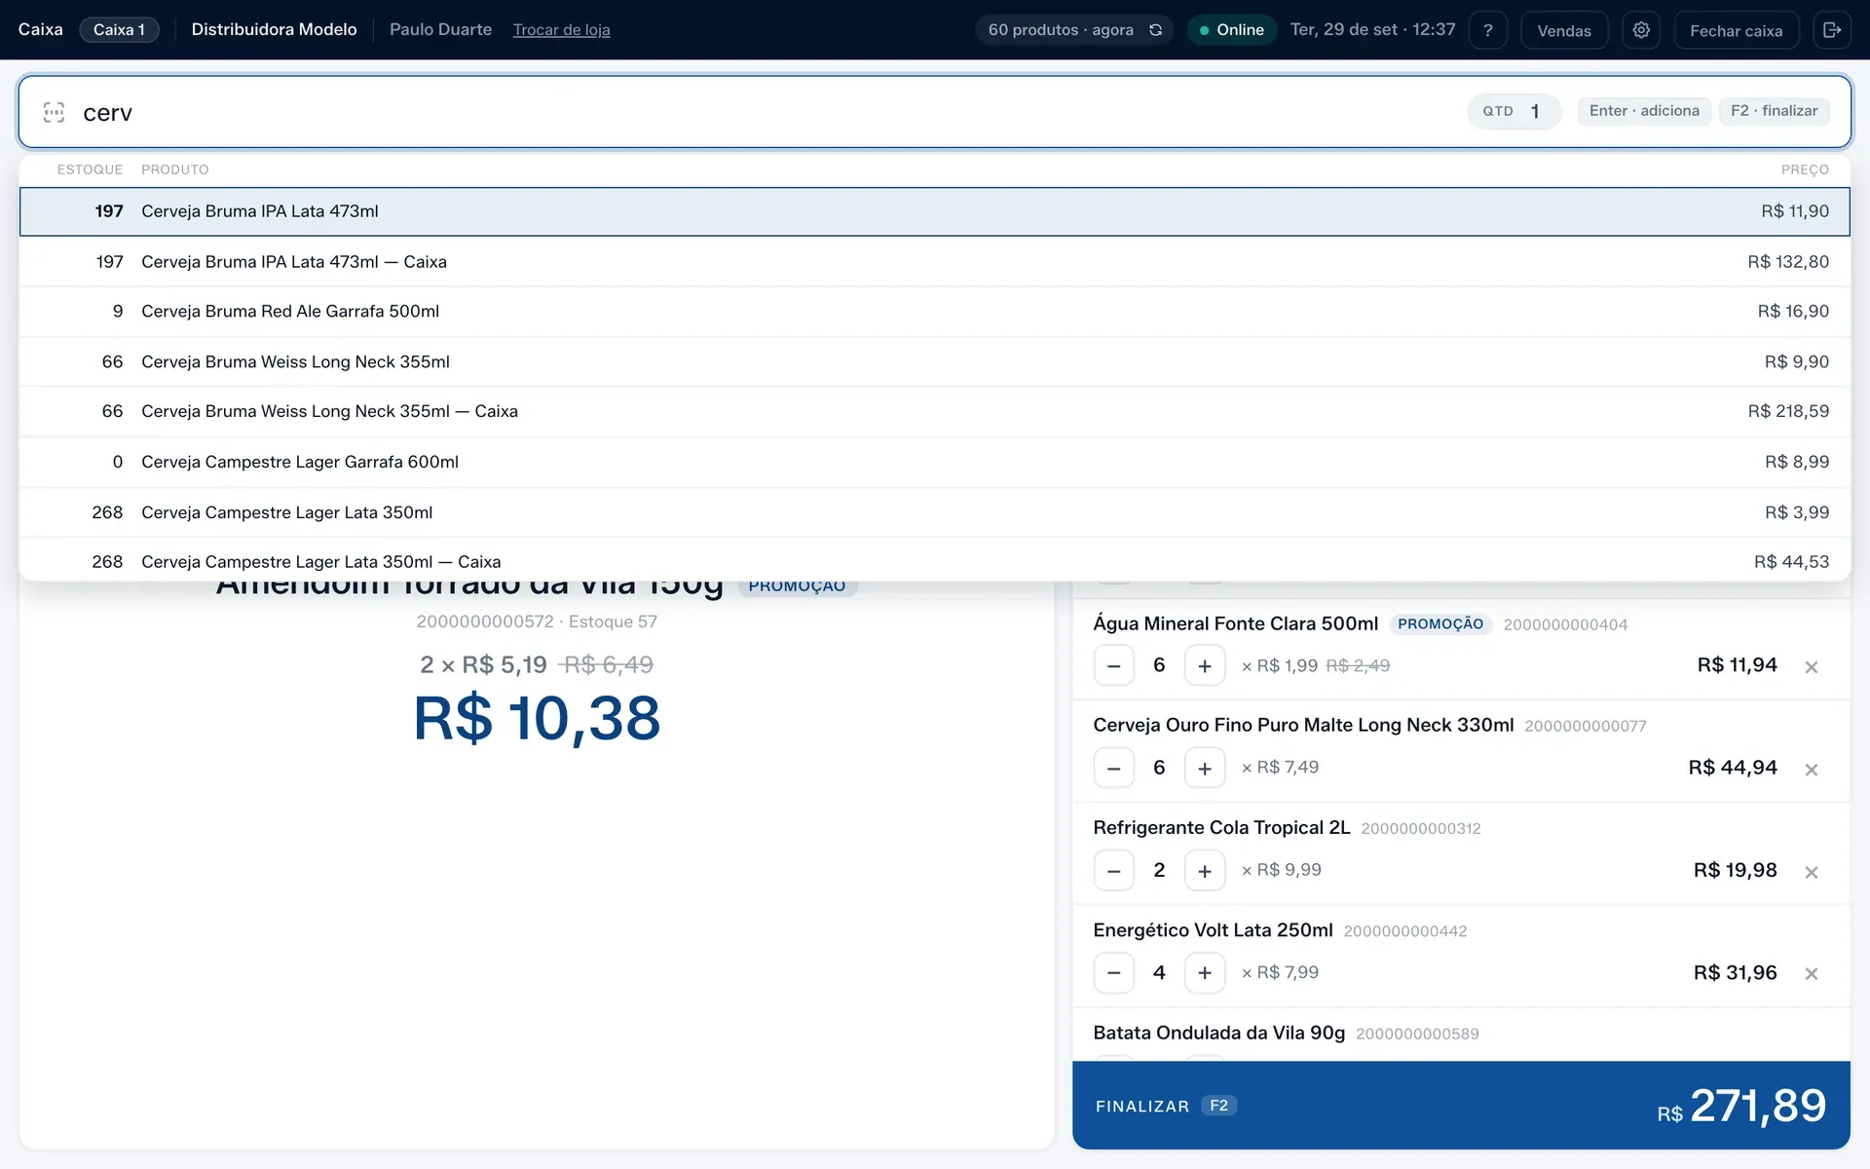Select Cerveja Campestre Lager Lata 350ml — Caixa
Image resolution: width=1870 pixels, height=1169 pixels.
click(x=935, y=561)
